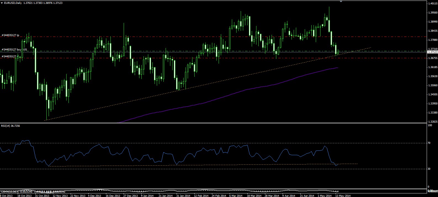This screenshot has width=438, height=197.
Task: Click the 6 Mar 2014 date label
Action: tap(236, 196)
